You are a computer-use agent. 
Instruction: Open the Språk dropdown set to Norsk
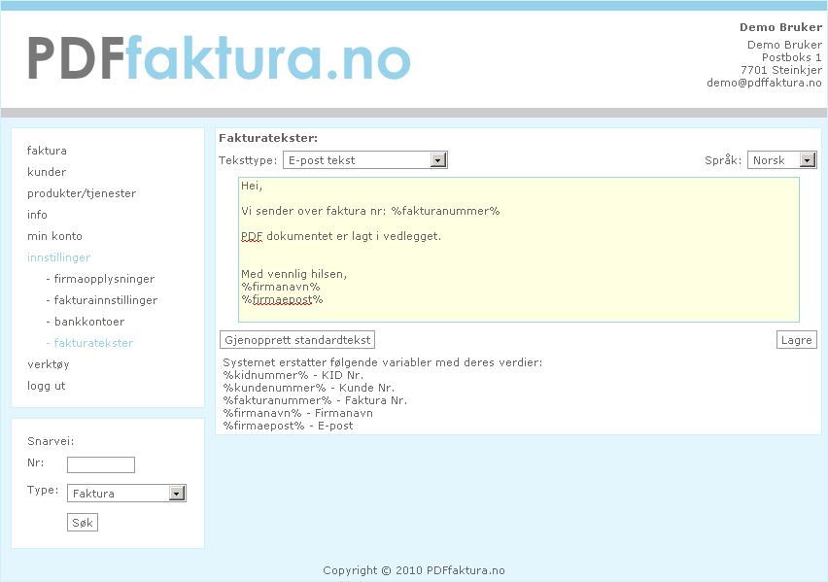click(x=781, y=160)
